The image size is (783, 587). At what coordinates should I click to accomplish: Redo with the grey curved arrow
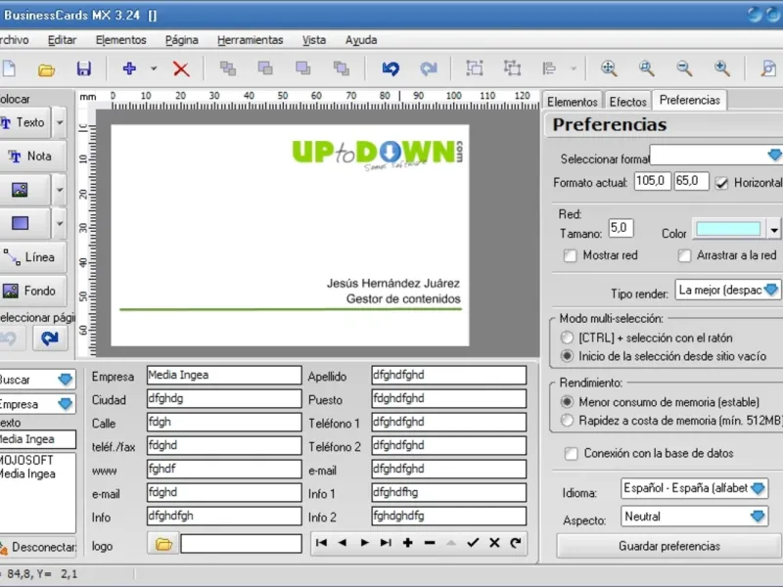coord(429,68)
